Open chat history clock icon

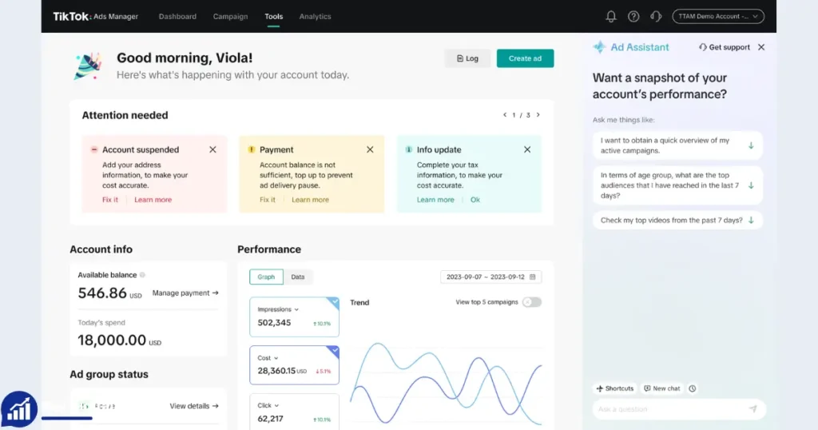point(693,388)
